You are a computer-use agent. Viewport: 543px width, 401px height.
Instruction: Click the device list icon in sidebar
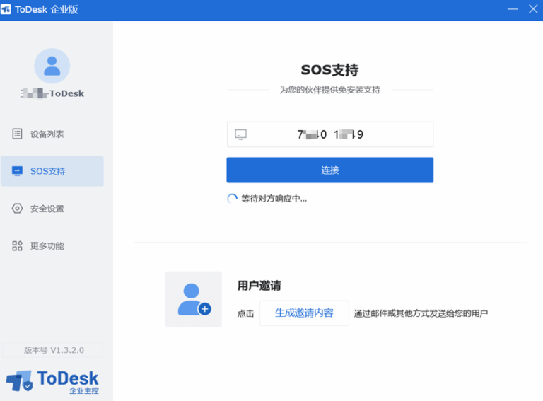pyautogui.click(x=17, y=134)
